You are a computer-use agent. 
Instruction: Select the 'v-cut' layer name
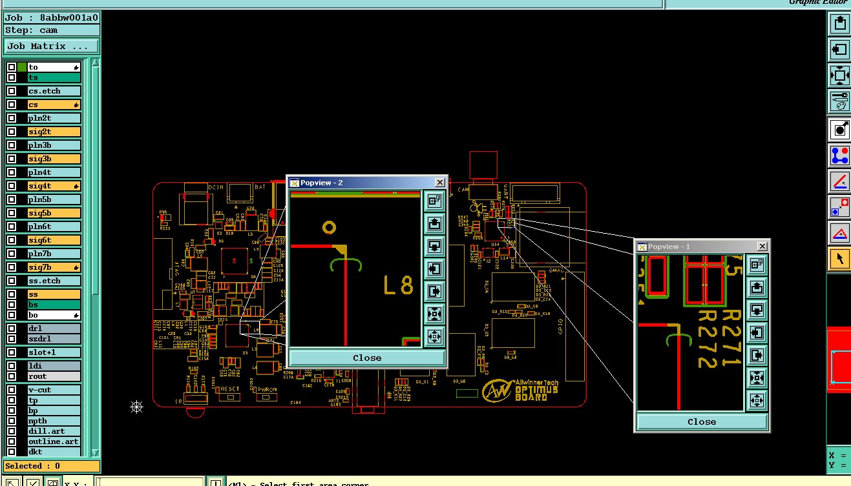[54, 390]
